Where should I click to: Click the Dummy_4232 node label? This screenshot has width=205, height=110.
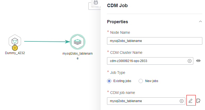click(15, 53)
